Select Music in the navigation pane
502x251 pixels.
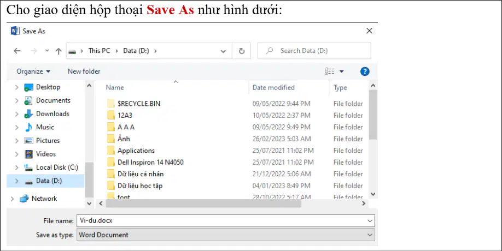pos(45,127)
